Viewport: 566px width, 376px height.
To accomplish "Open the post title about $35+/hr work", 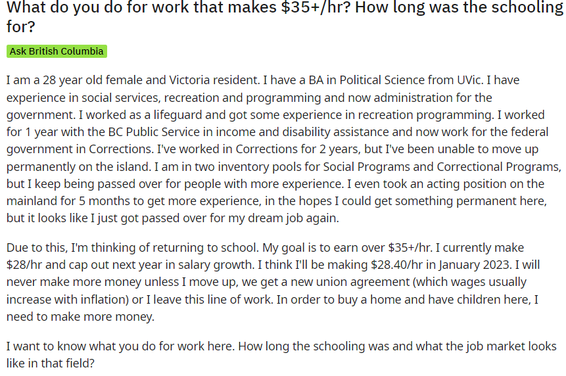I will pyautogui.click(x=285, y=16).
